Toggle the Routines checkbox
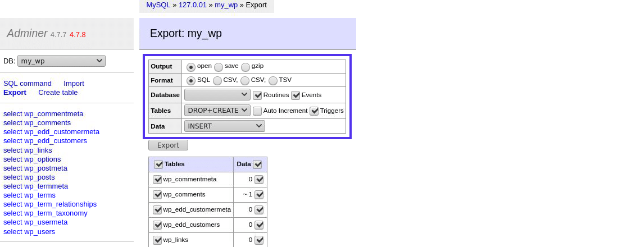 coord(257,95)
